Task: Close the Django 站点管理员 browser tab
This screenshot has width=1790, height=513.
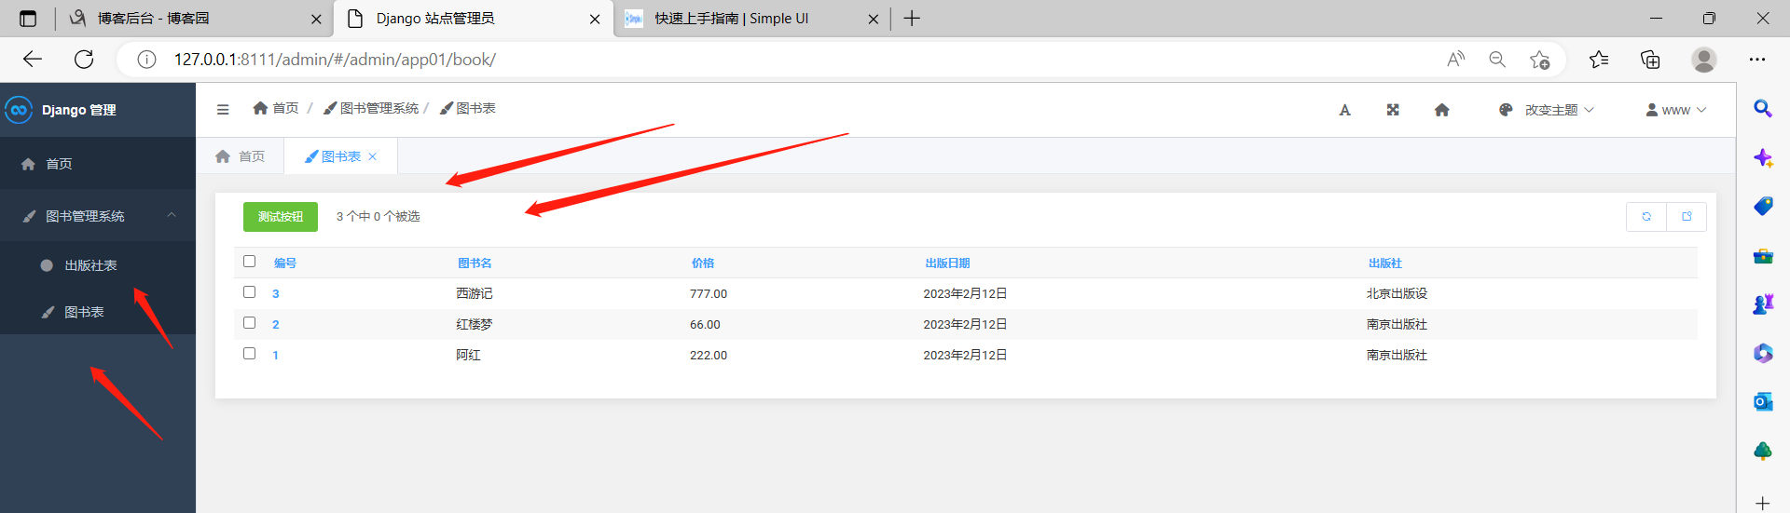Action: coord(595,19)
